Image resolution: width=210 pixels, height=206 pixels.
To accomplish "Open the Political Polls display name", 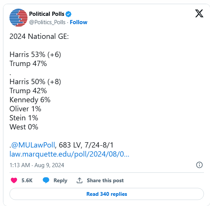I will click(x=47, y=14).
